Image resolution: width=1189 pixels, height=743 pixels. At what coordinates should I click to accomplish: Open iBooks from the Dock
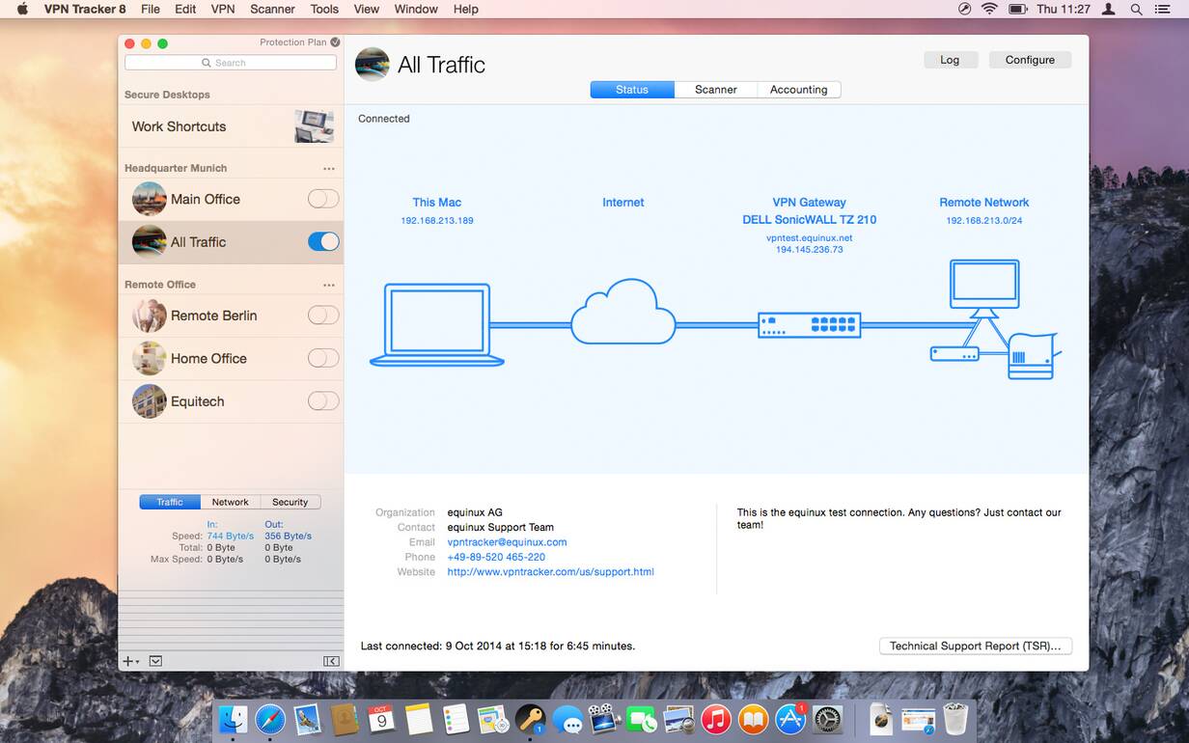pos(753,719)
